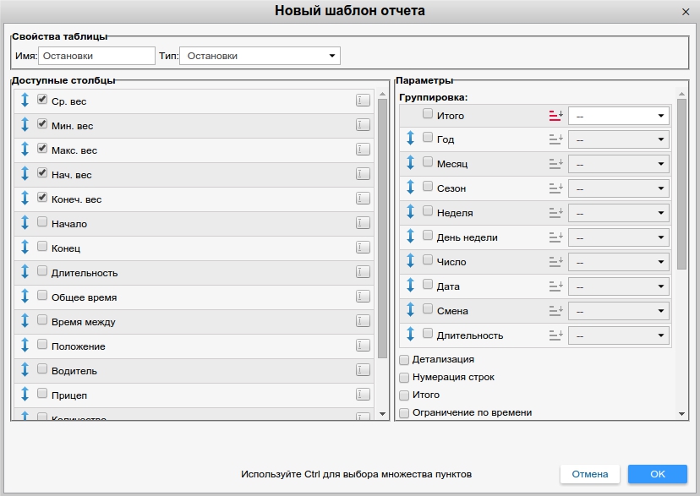
Task: Expand the dropdown for Смена grouping
Action: pos(619,311)
